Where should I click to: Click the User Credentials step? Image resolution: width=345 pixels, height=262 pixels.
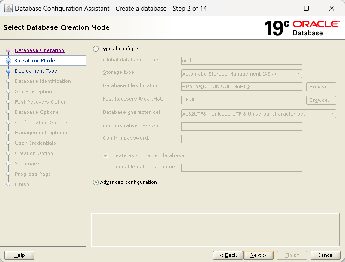[x=35, y=143]
